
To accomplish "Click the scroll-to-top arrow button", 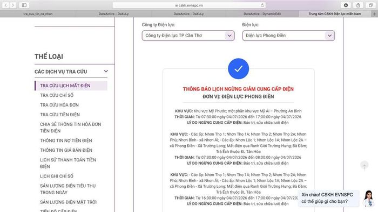I will (364, 166).
